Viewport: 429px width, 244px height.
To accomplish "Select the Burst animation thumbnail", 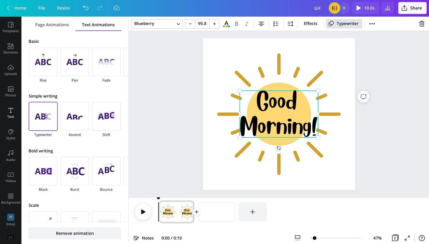I will (x=75, y=171).
